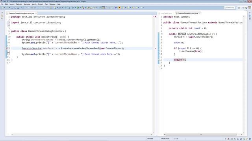Click 'package tuts.common;' line
The height and width of the screenshot is (141, 252).
pos(176,16)
